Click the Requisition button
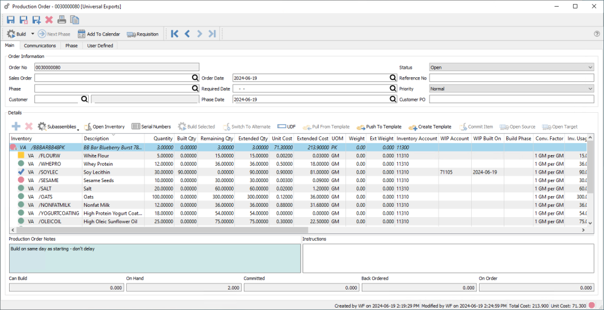The height and width of the screenshot is (310, 604). (x=143, y=34)
